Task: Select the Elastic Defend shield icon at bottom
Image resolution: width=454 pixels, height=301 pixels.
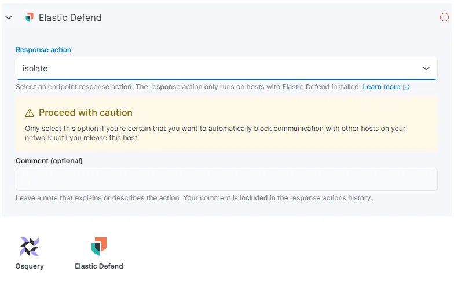Action: 99,247
